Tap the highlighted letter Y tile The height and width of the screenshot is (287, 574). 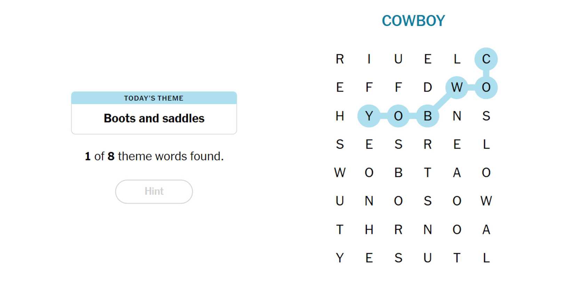tap(369, 116)
